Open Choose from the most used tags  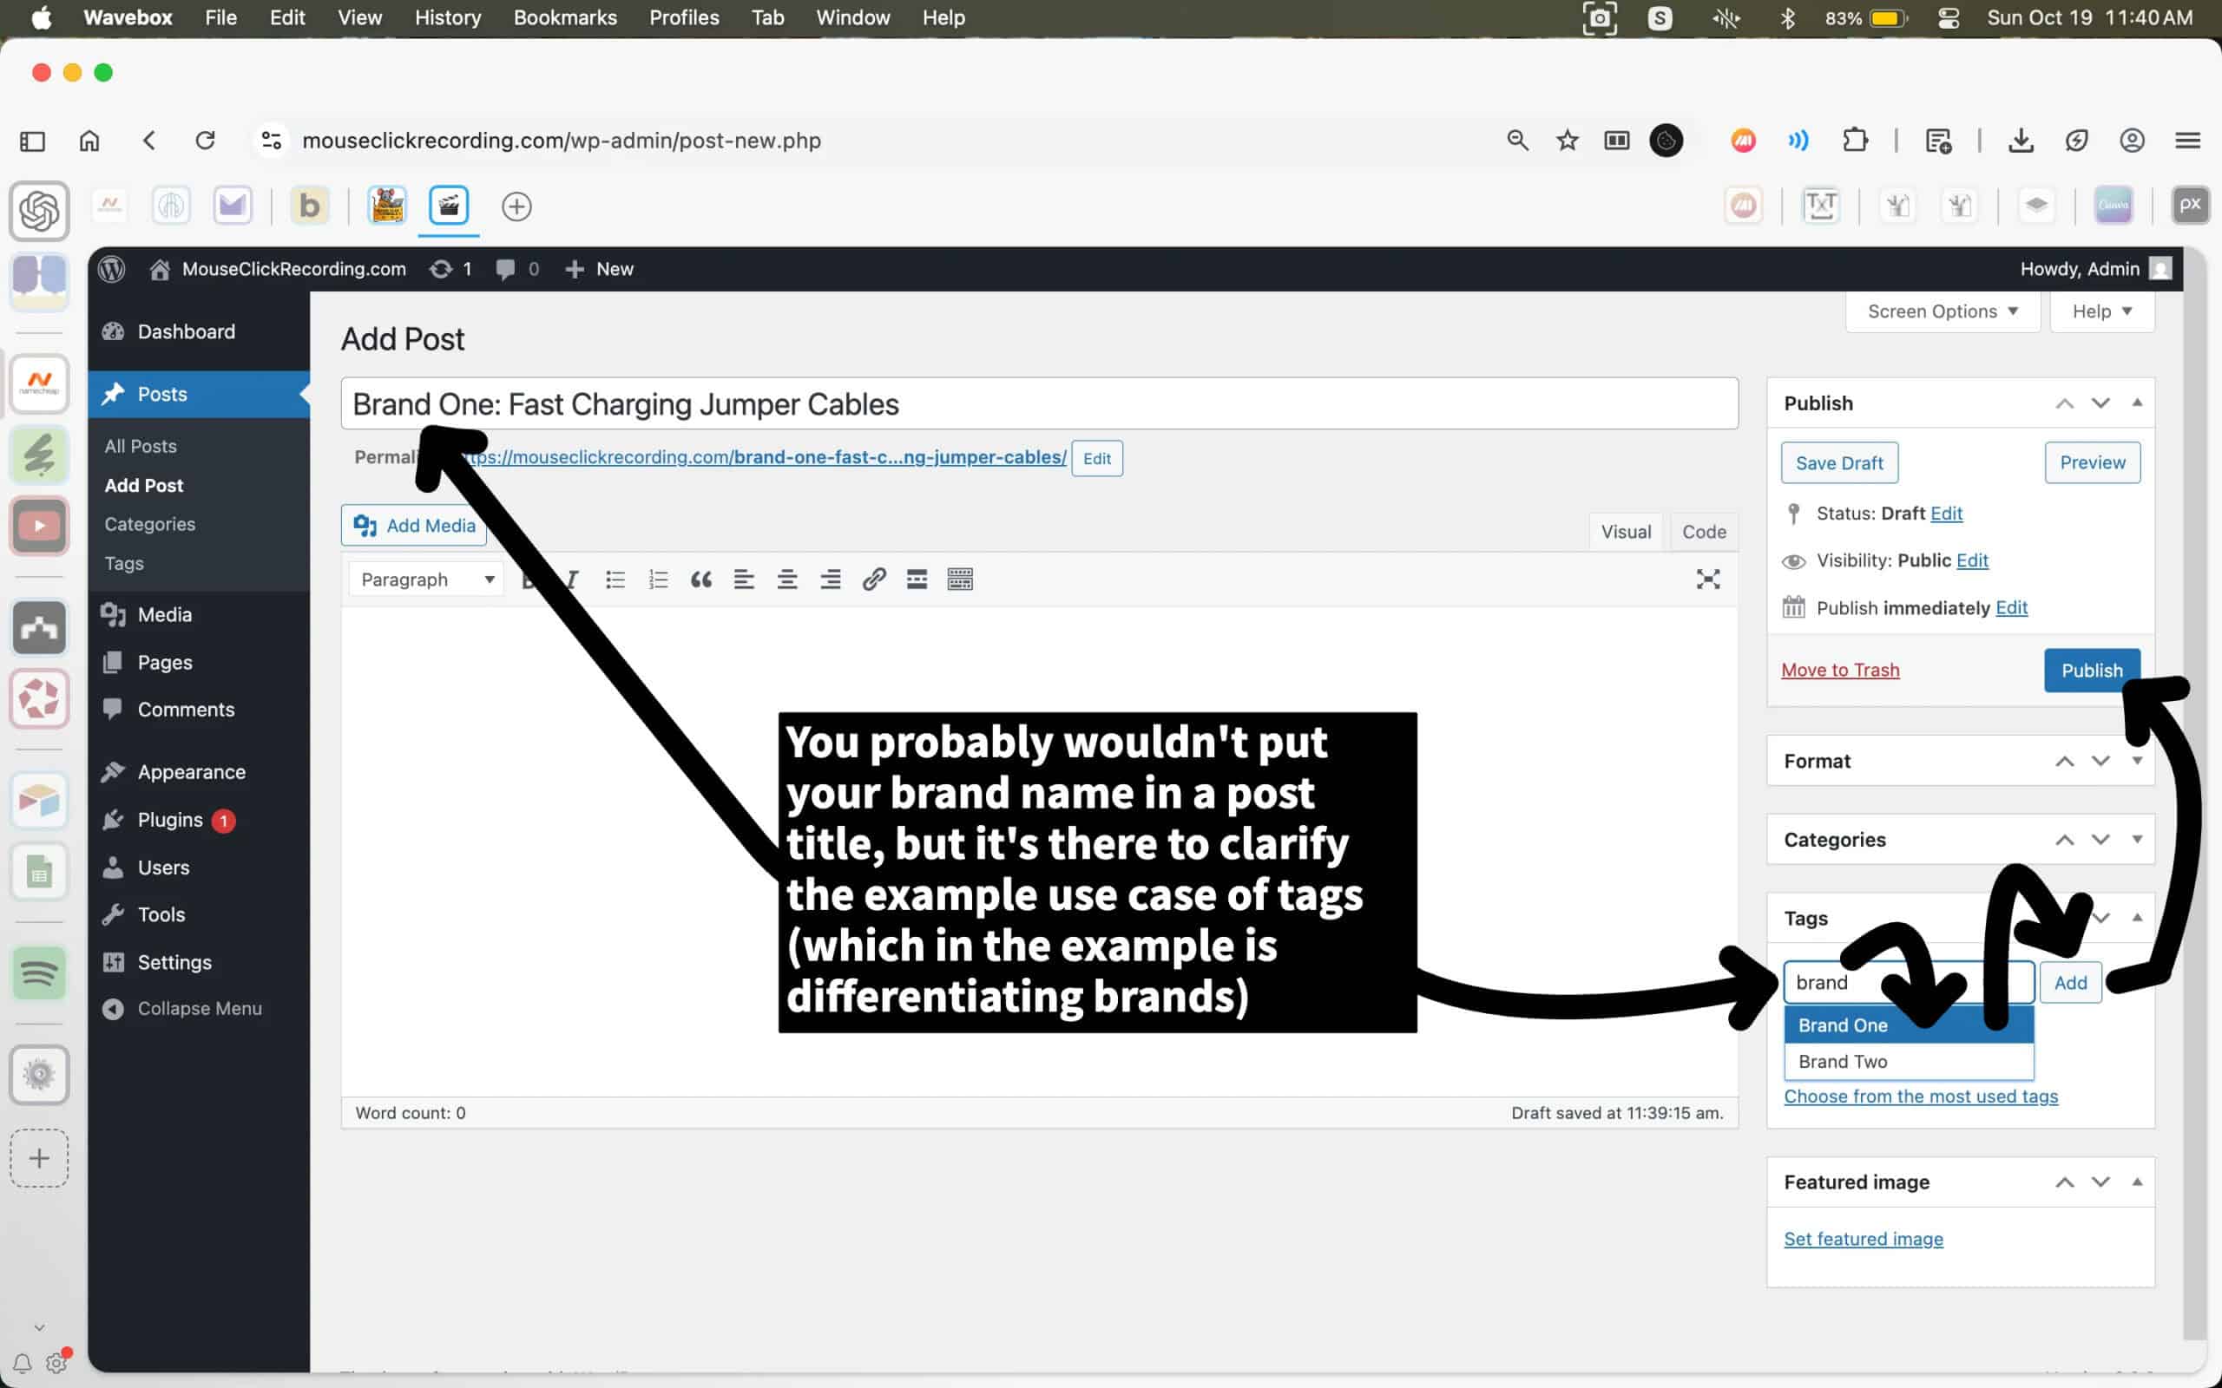coord(1920,1096)
